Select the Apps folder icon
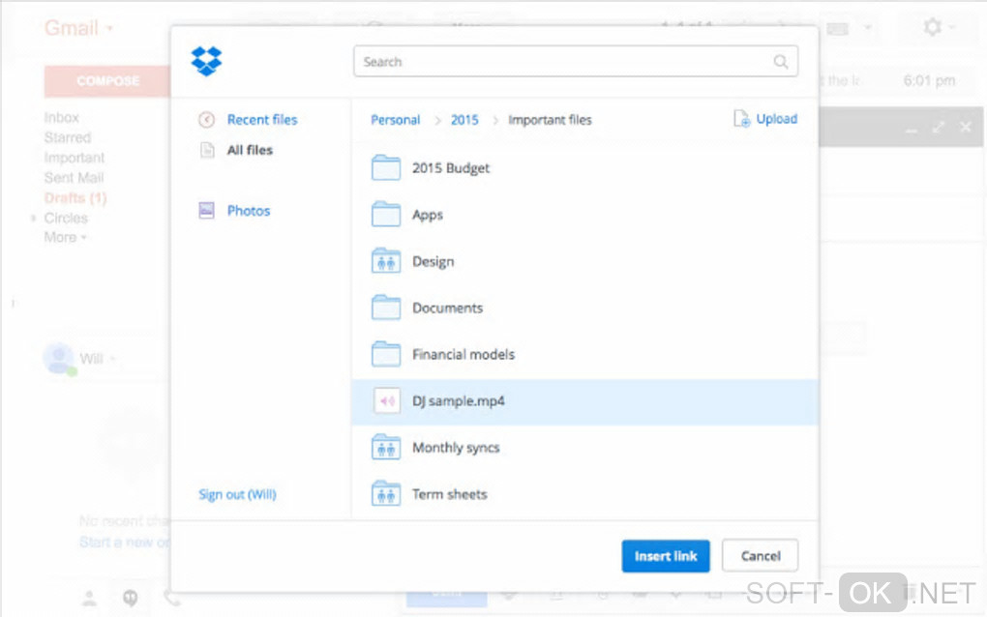Viewport: 987px width, 617px height. 386,214
